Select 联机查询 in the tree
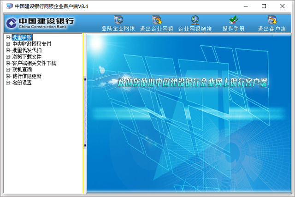Image resolution: width=295 pixels, height=197 pixels. (x=22, y=70)
